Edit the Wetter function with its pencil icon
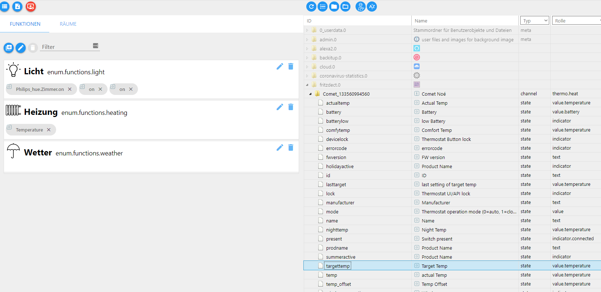This screenshot has height=292, width=601. tap(280, 147)
